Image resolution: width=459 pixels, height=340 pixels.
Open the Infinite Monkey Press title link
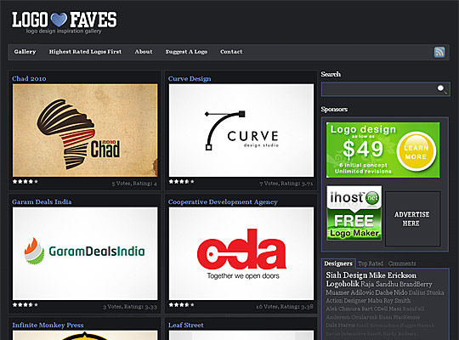[x=48, y=325]
